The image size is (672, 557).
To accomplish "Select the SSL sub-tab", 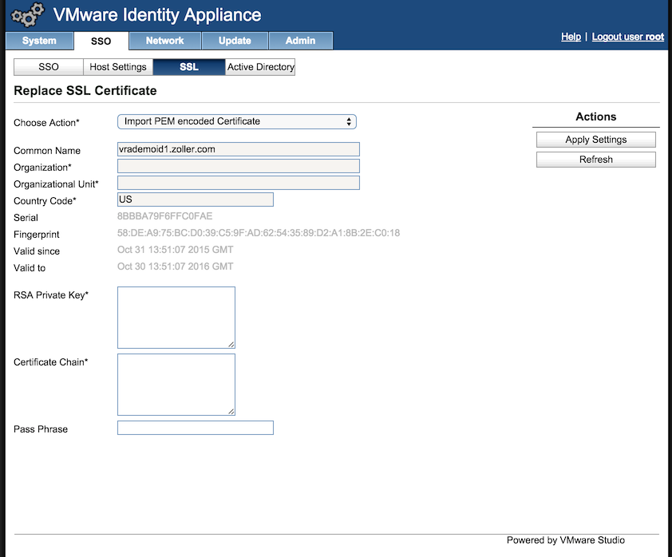I will (189, 67).
